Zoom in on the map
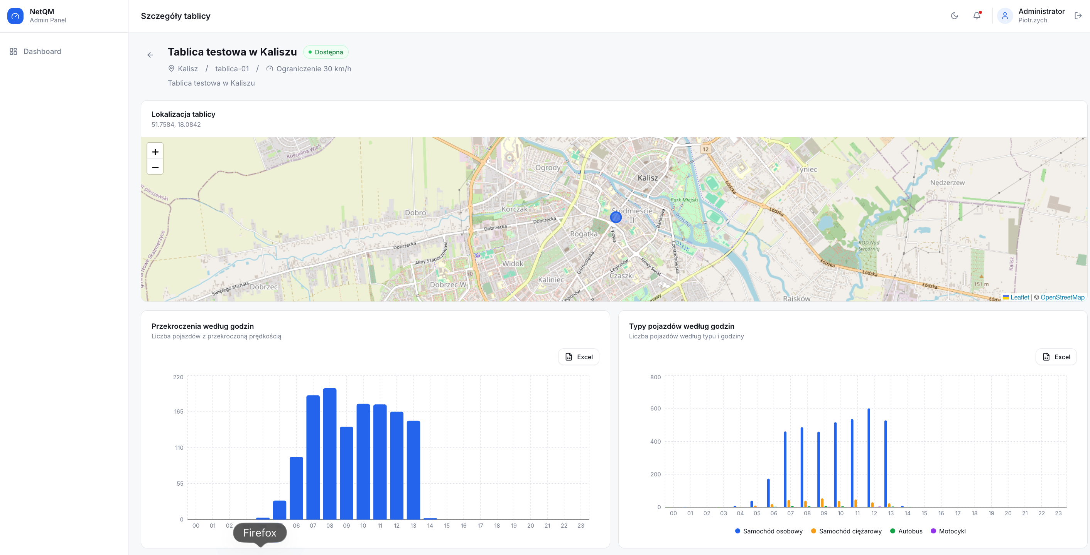The height and width of the screenshot is (555, 1090). click(155, 151)
